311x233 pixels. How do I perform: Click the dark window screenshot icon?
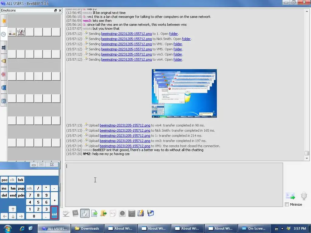click(x=132, y=213)
